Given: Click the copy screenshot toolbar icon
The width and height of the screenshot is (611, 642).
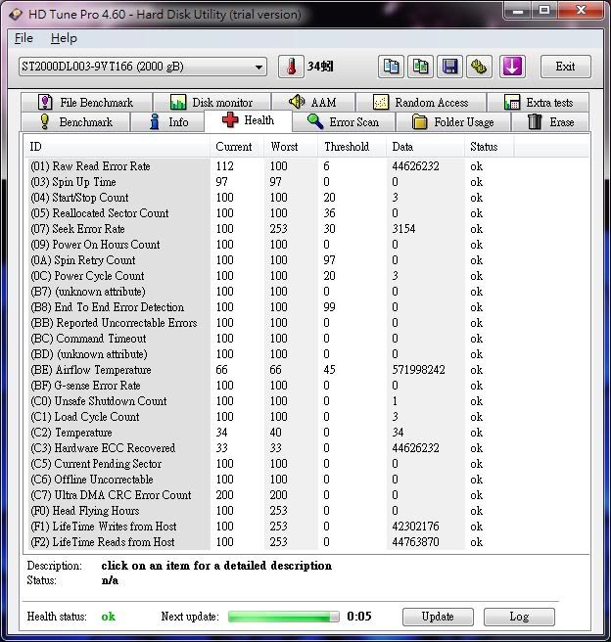Looking at the screenshot, I should (420, 67).
